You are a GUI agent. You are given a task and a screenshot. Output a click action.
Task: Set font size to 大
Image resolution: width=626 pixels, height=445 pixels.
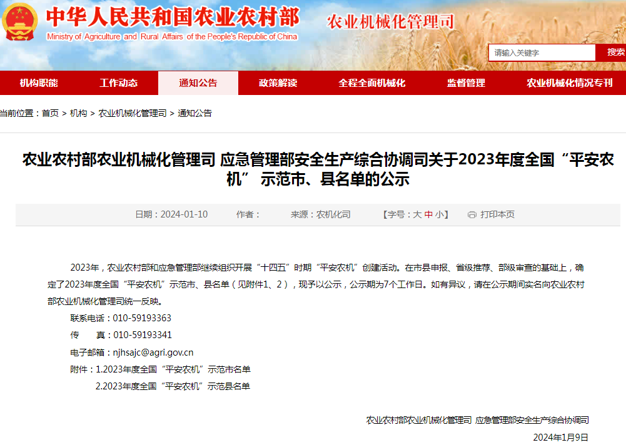417,215
